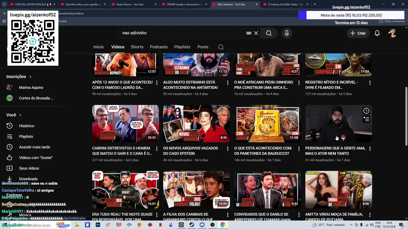408x229 pixels.
Task: Select the Vídeos channel tab
Action: 118,47
